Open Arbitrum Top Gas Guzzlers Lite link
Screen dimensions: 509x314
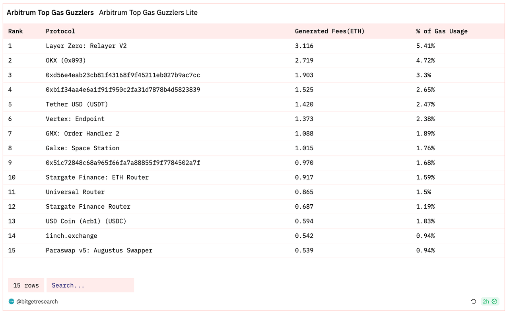point(148,12)
